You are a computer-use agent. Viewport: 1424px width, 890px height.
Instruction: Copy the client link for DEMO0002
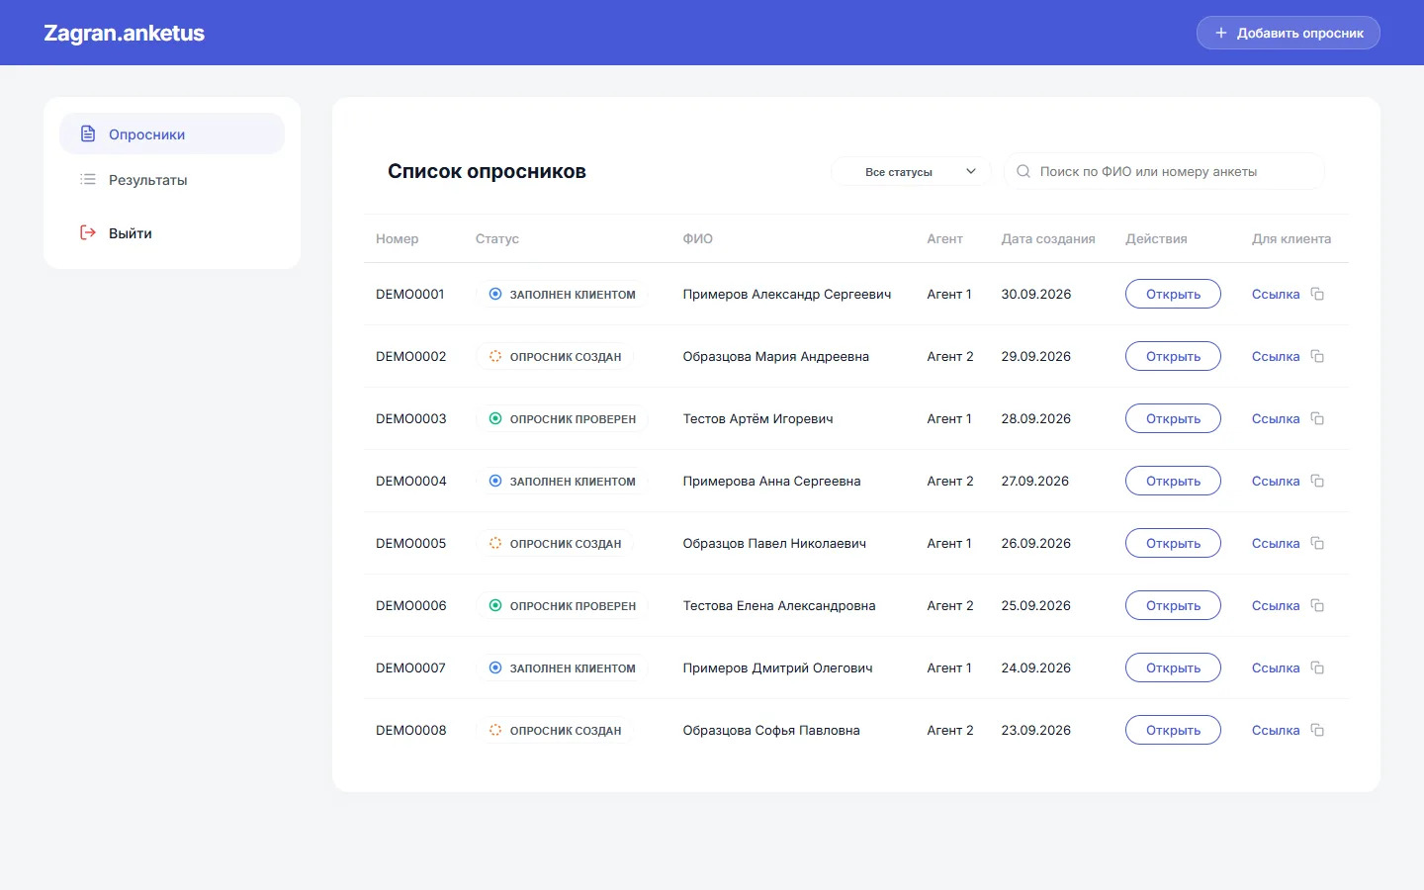pyautogui.click(x=1317, y=356)
